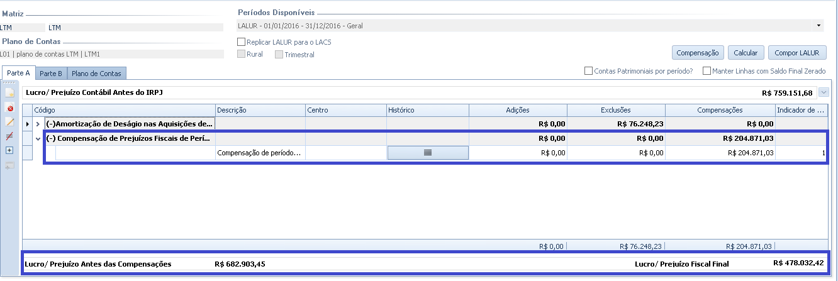Click the Plano de Contas field L01
Image resolution: width=838 pixels, height=281 pixels.
pyautogui.click(x=112, y=53)
